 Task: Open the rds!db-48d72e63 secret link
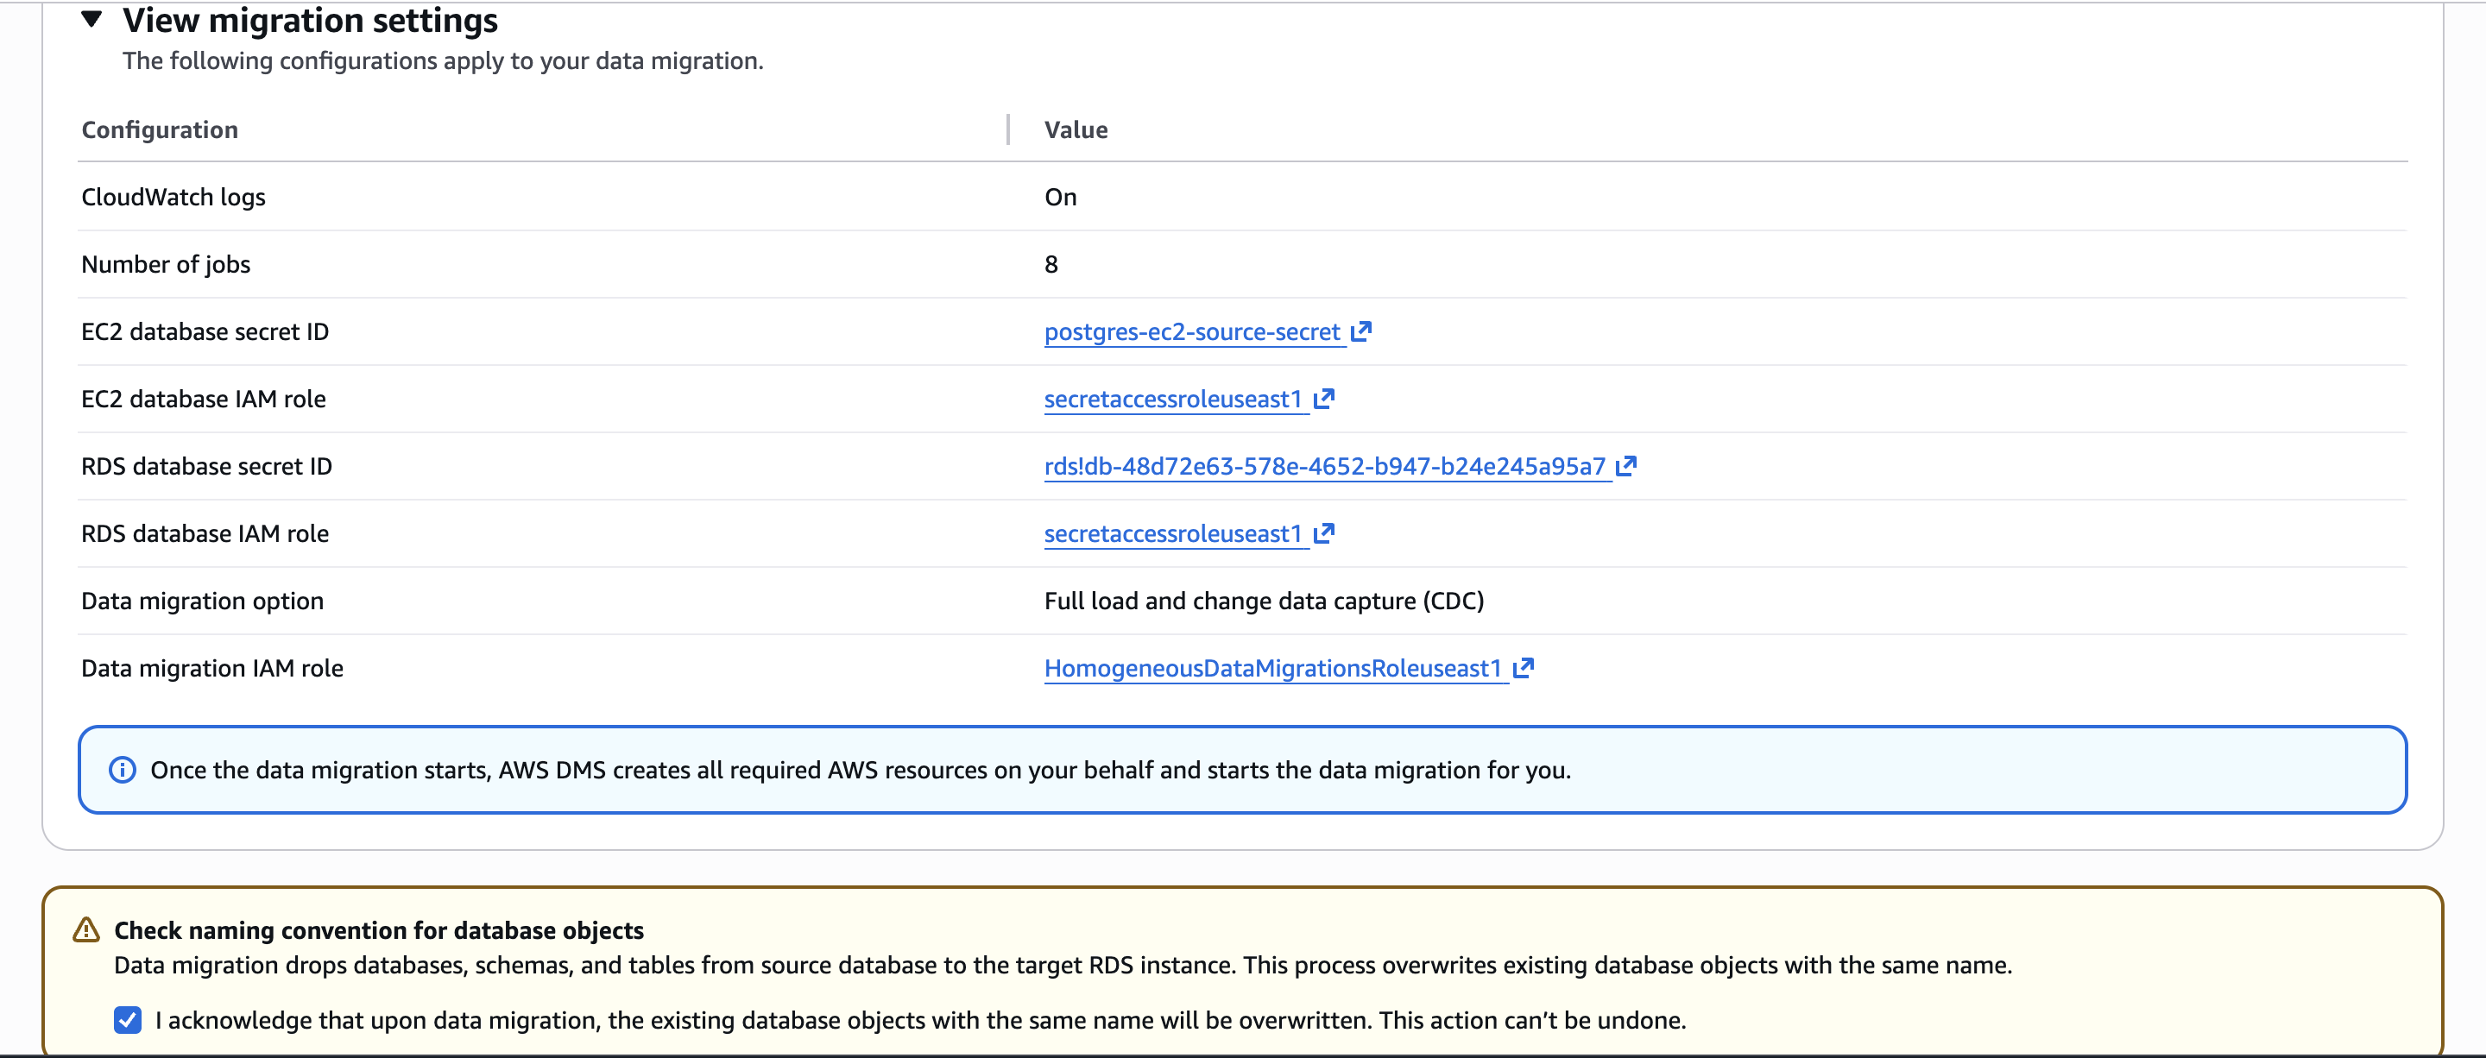click(x=1324, y=467)
